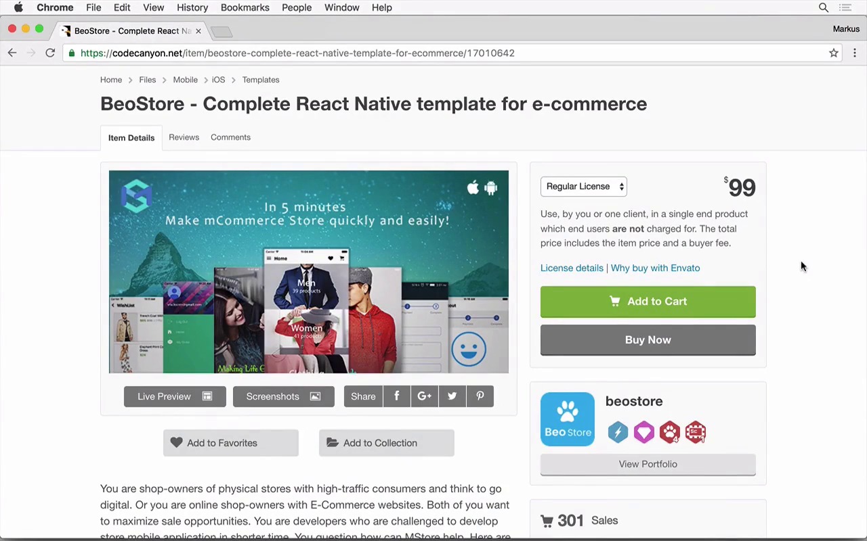Share on Pinterest

(480, 396)
